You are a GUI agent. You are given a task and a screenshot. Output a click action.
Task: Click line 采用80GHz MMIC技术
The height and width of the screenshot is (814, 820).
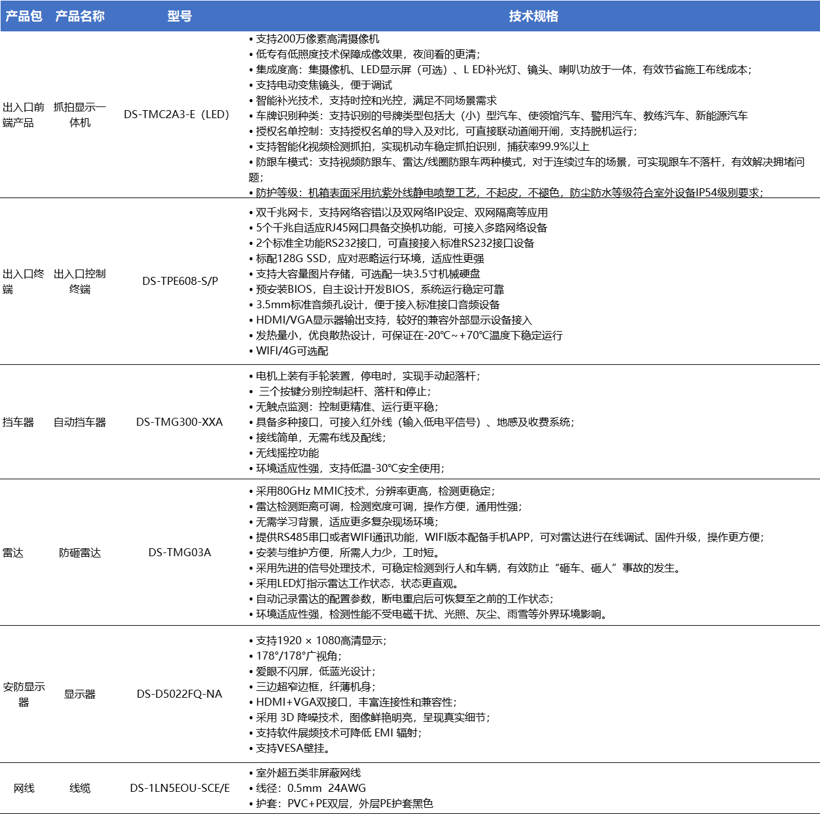(x=371, y=491)
